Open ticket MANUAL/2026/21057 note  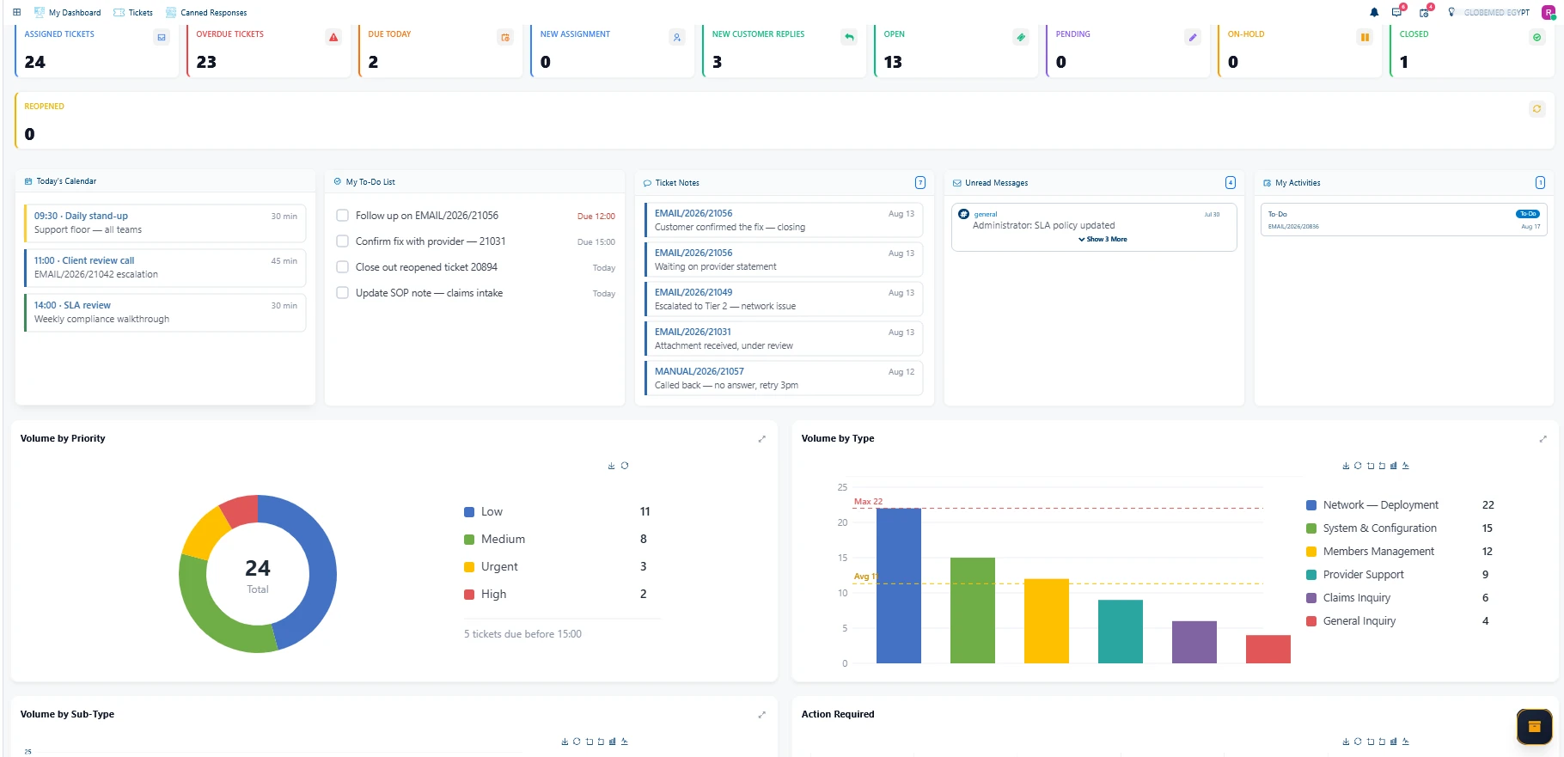784,378
